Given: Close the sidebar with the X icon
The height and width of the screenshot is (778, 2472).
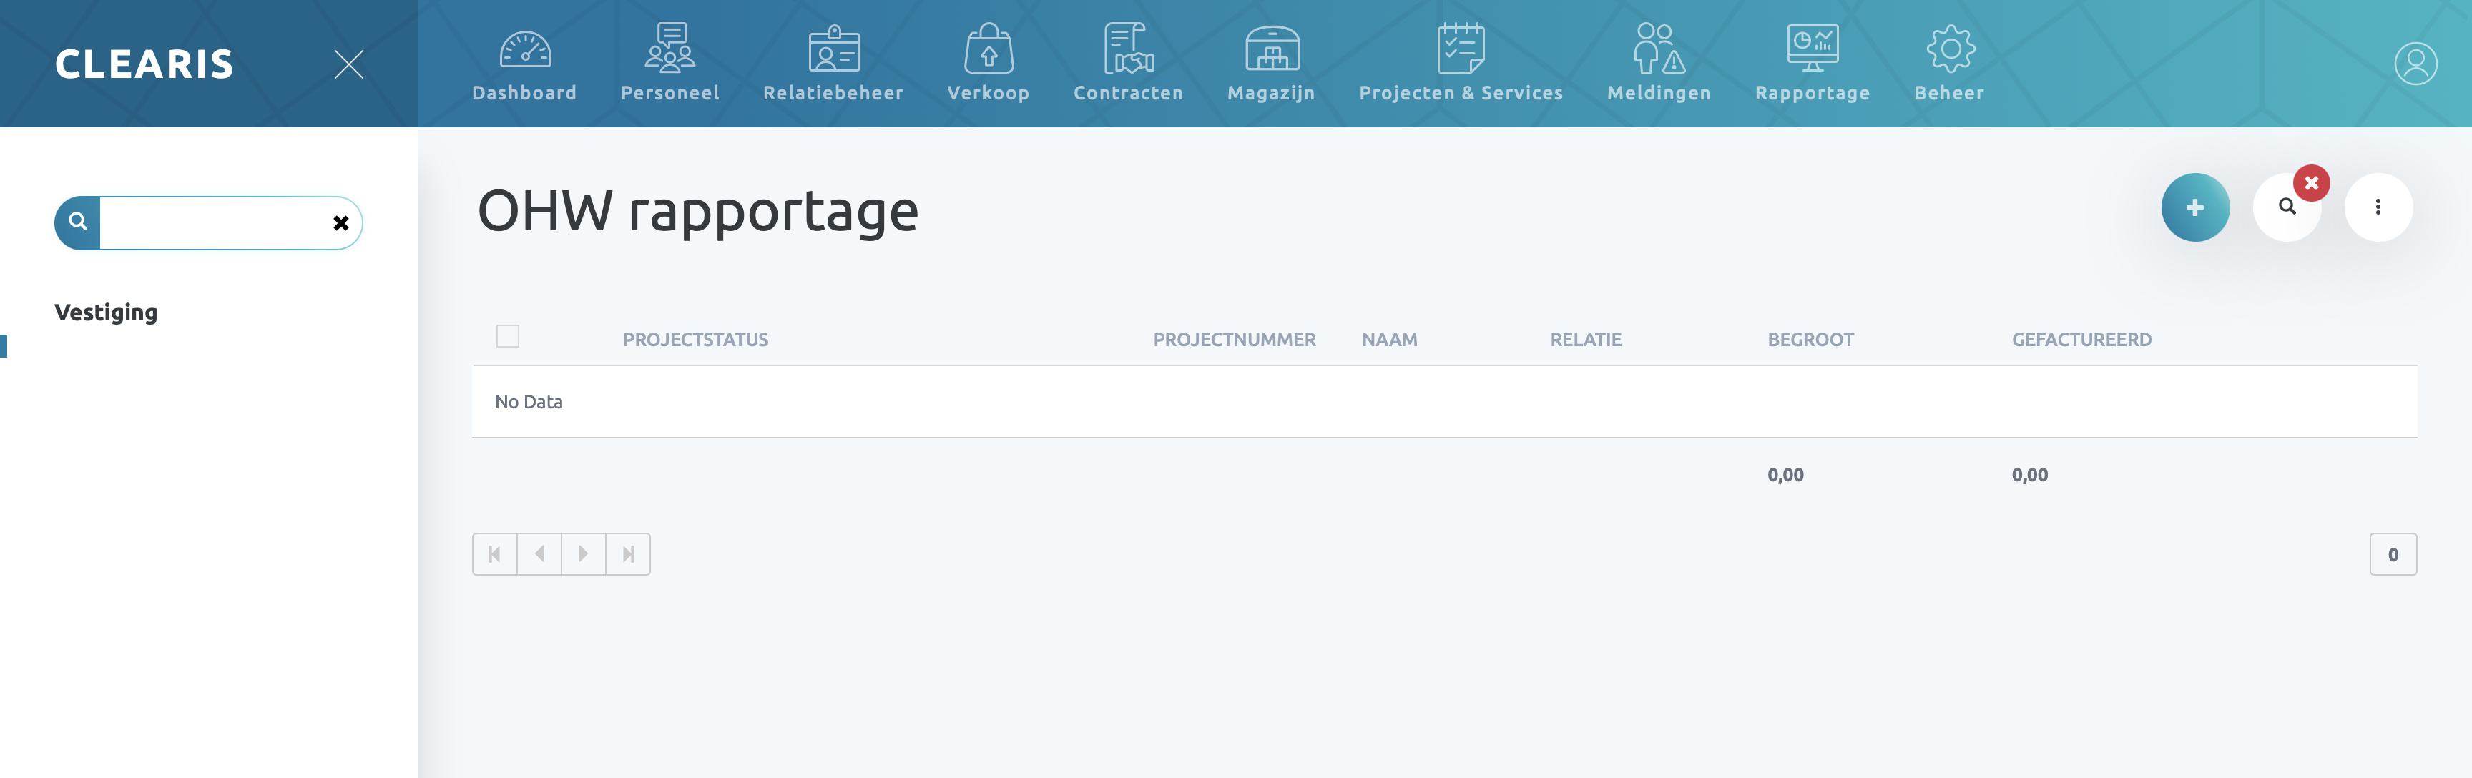Looking at the screenshot, I should coord(348,64).
